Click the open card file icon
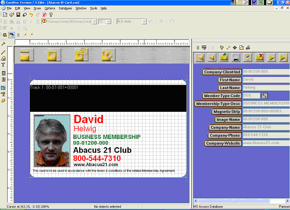The image size is (290, 210). (12, 15)
